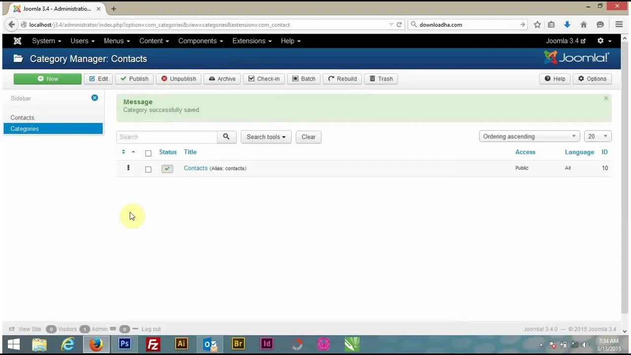The image size is (631, 355).
Task: Open the Components menu
Action: (x=200, y=41)
